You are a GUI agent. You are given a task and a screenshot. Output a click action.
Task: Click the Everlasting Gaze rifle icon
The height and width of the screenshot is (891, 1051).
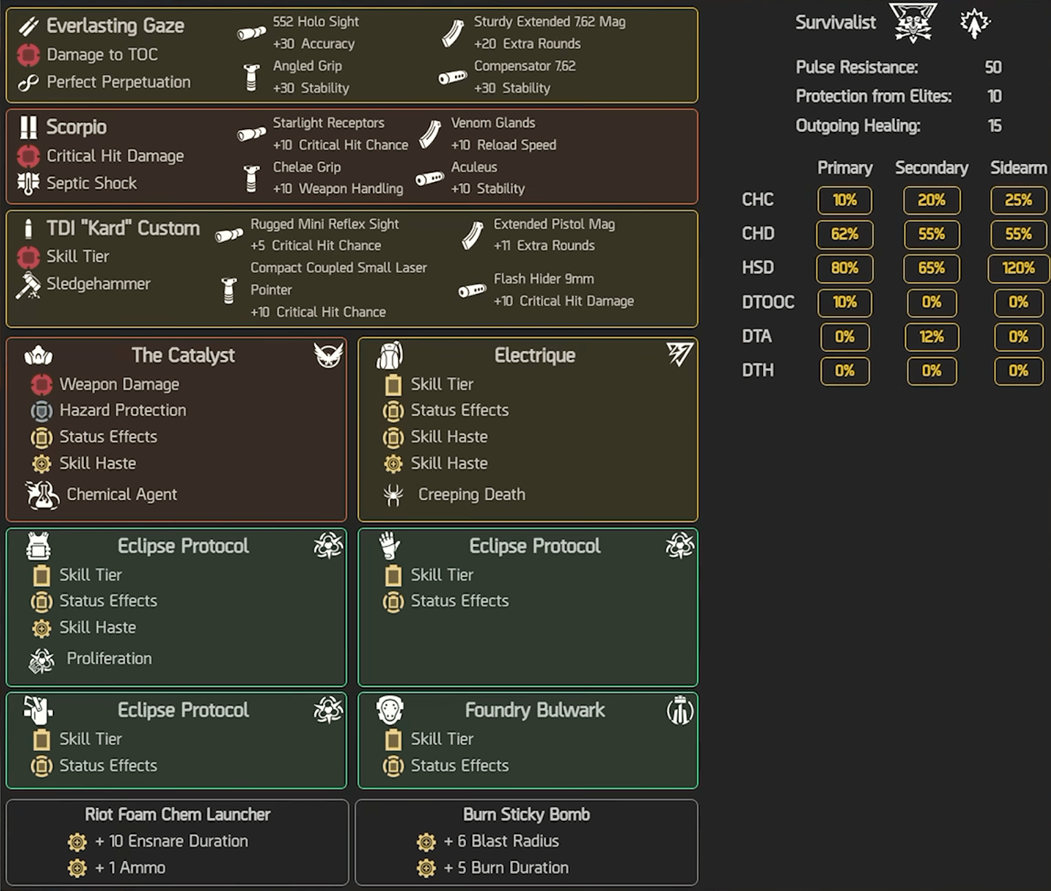click(x=28, y=26)
